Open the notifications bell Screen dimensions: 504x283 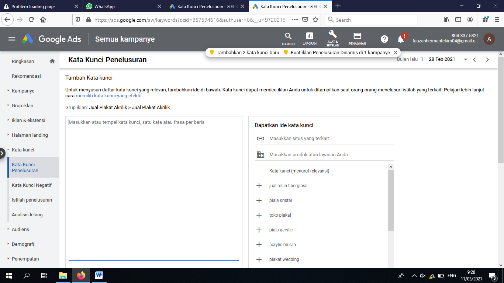click(x=401, y=39)
